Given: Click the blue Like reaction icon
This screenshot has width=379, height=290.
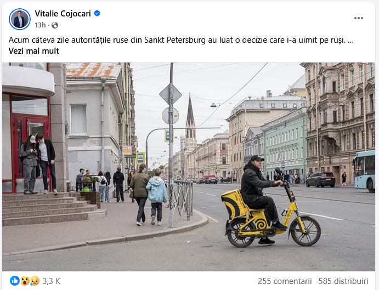Looking at the screenshot, I should 14,281.
